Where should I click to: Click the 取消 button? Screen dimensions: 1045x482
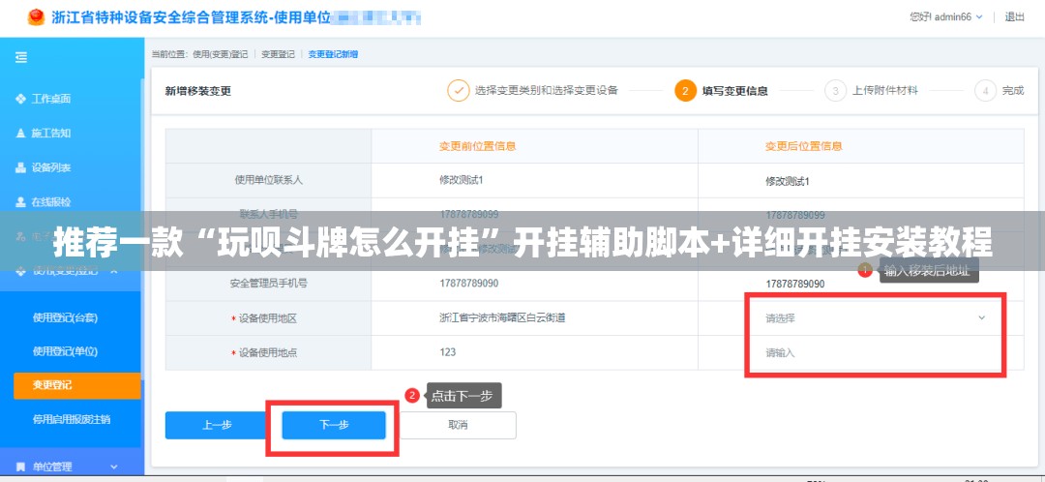[458, 425]
